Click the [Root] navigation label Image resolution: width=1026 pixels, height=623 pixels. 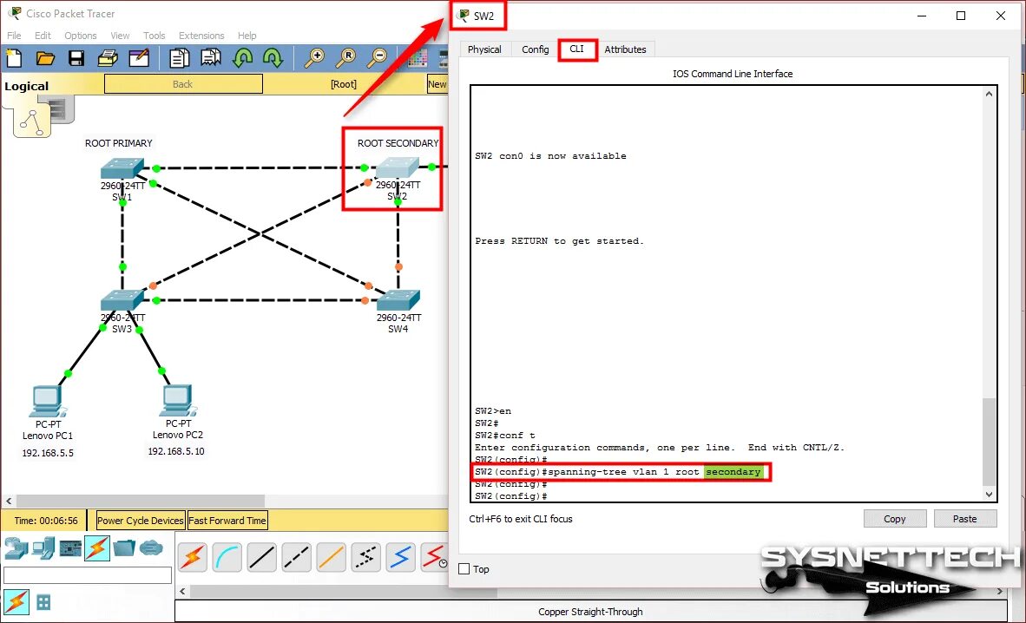click(344, 84)
